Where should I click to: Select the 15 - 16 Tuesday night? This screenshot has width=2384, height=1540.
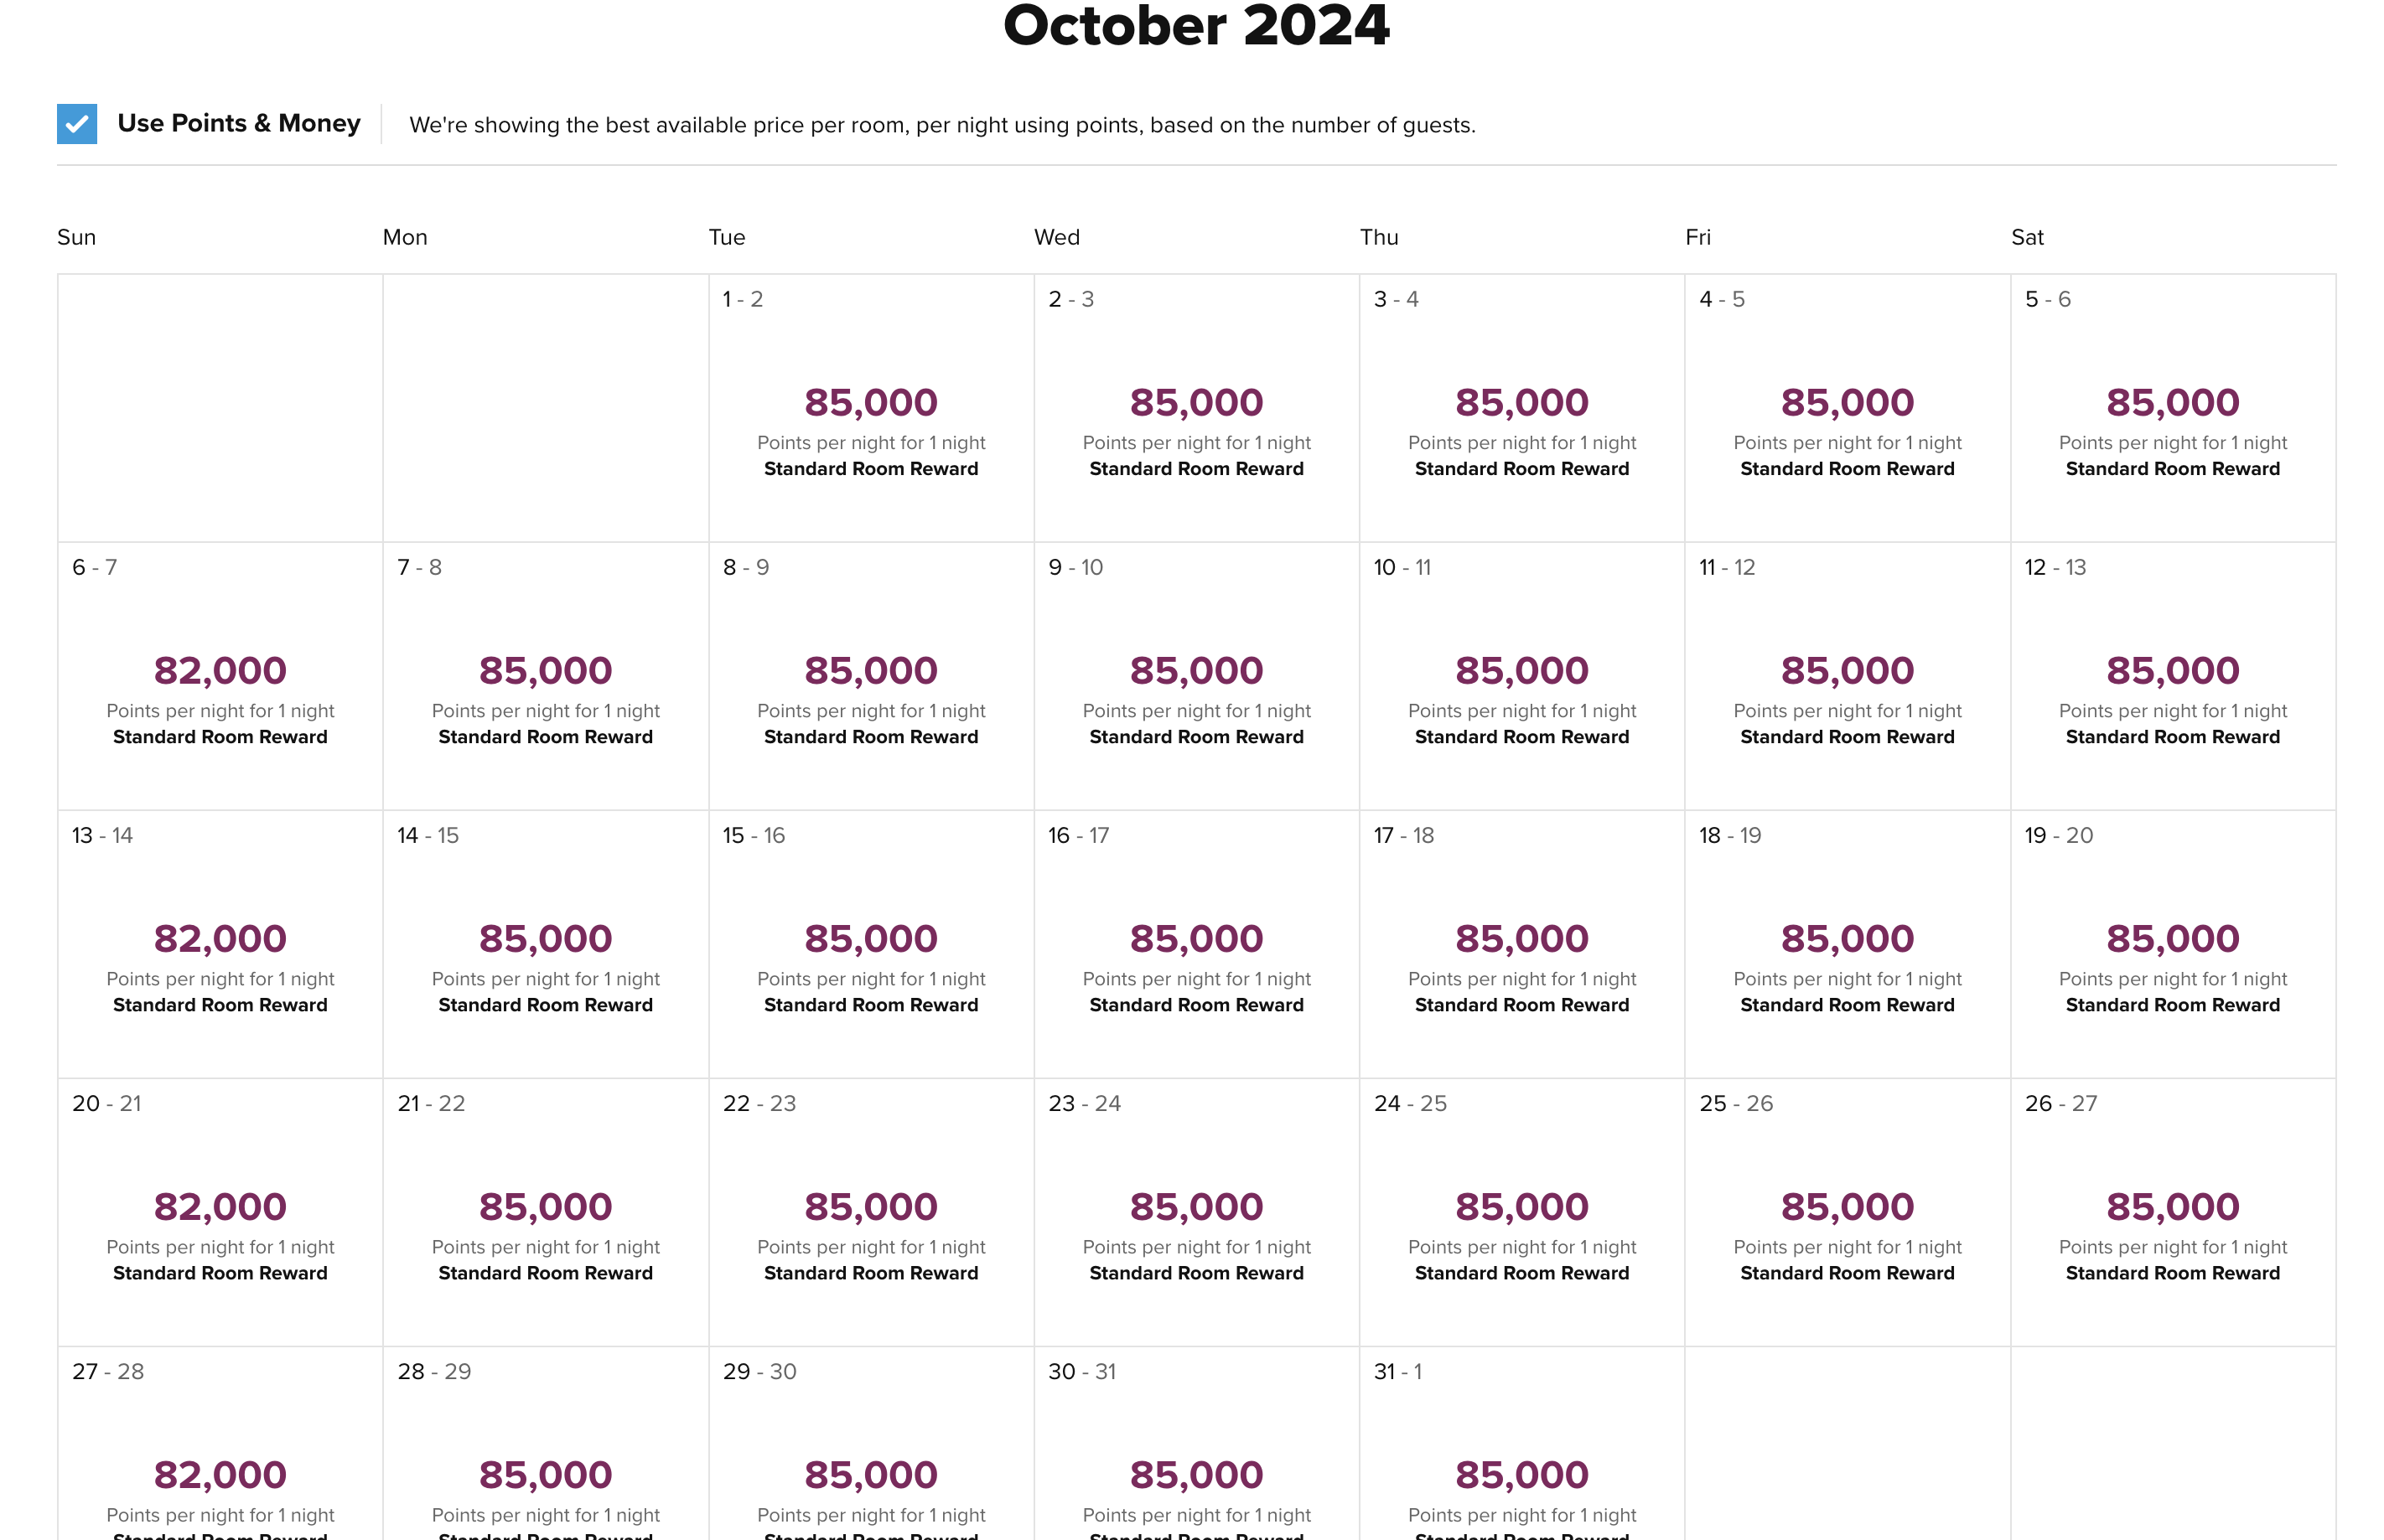click(x=870, y=944)
